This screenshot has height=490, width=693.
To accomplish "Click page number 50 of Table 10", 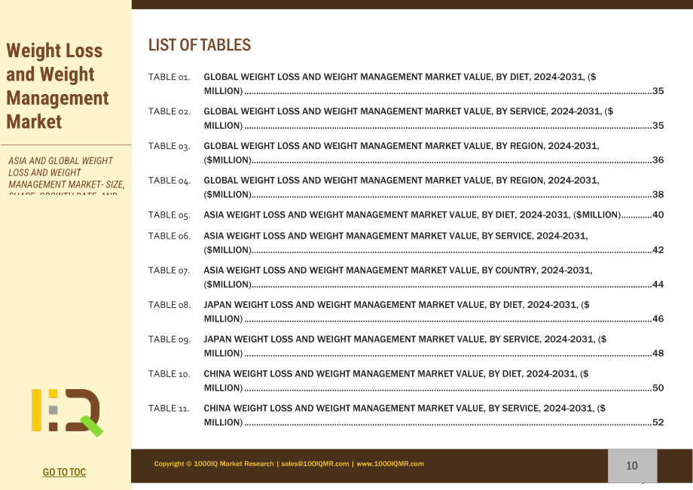I will pos(658,388).
